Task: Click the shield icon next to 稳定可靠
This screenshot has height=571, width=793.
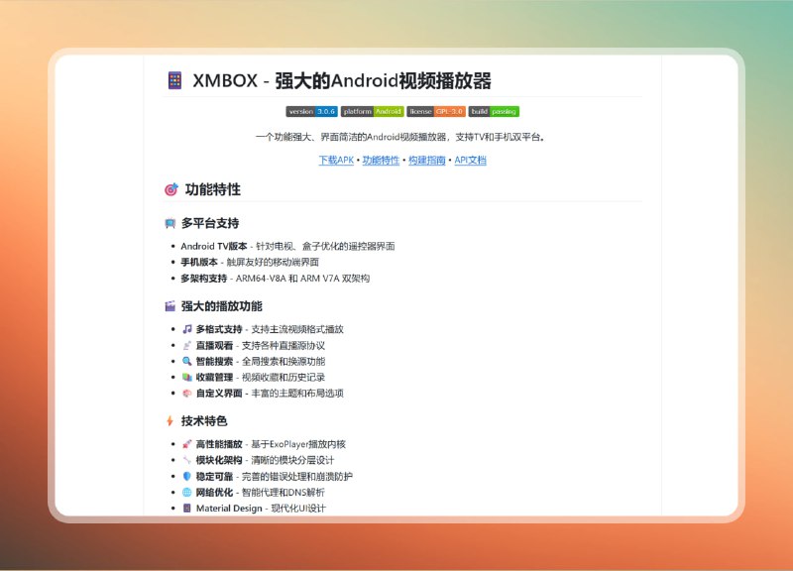Action: click(x=187, y=476)
